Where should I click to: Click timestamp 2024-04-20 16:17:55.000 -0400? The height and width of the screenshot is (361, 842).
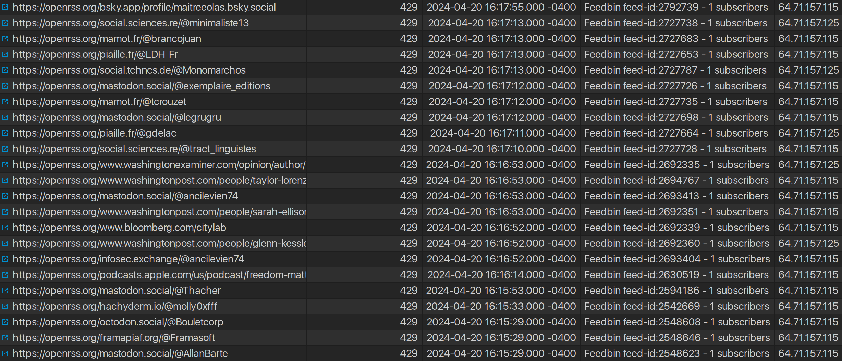501,7
